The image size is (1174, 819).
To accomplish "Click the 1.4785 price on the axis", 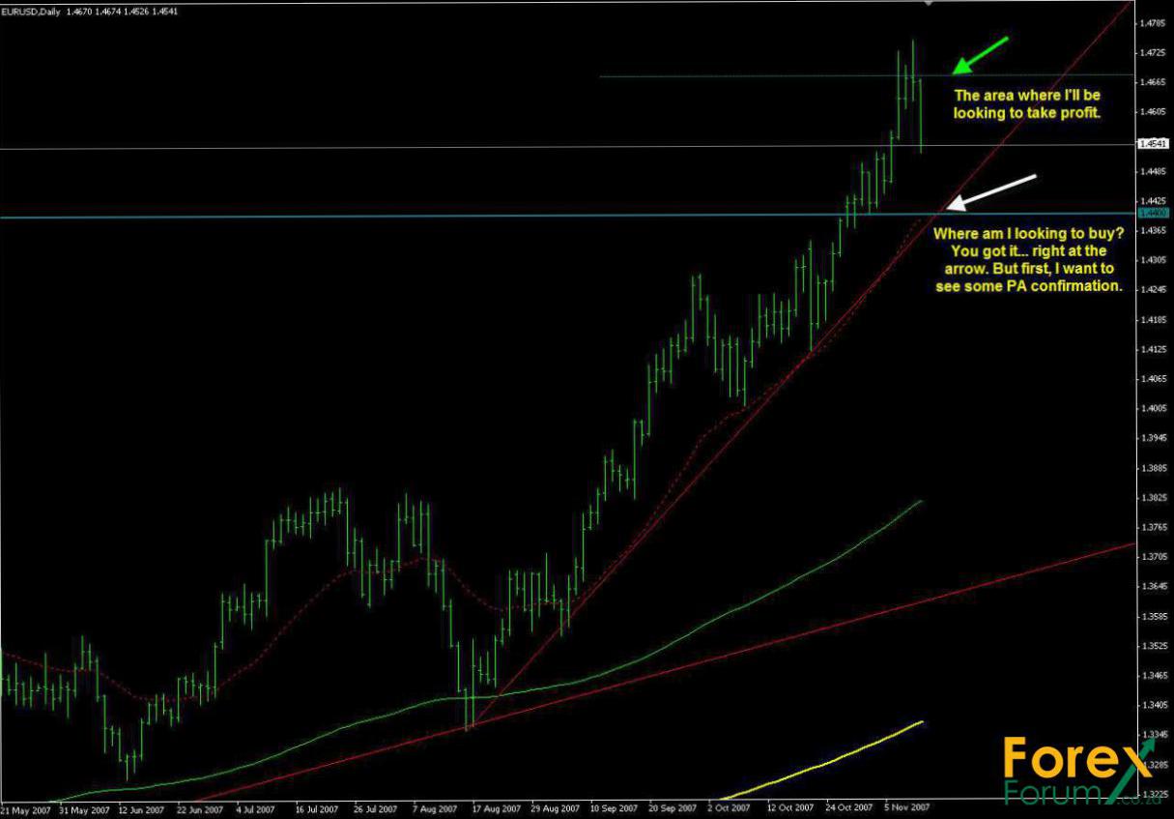I will pos(1153,22).
